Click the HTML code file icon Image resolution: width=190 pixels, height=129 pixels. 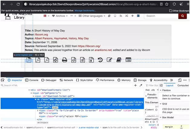pyautogui.click(x=74, y=60)
